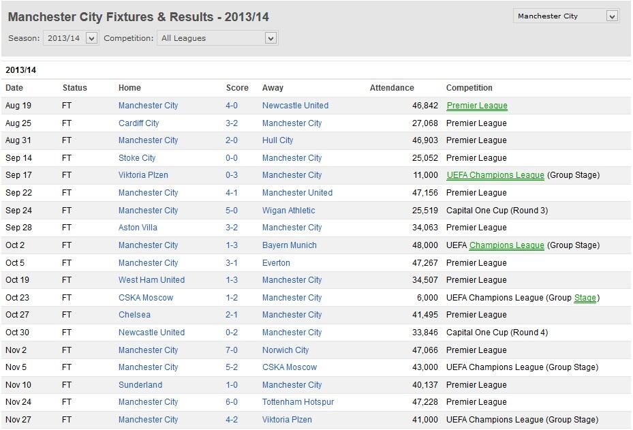Click the 1-2 score, Oct 23 match
This screenshot has height=430, width=633.
(x=232, y=298)
